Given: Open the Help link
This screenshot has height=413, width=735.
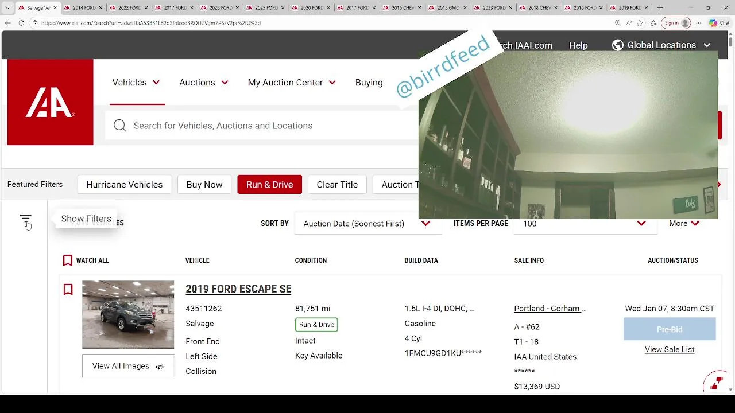Looking at the screenshot, I should pos(578,45).
